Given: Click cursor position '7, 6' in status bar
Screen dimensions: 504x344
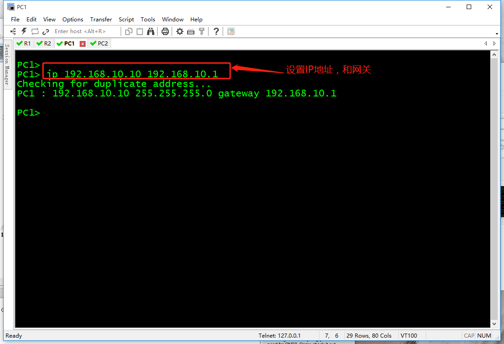Looking at the screenshot, I should pyautogui.click(x=332, y=336).
